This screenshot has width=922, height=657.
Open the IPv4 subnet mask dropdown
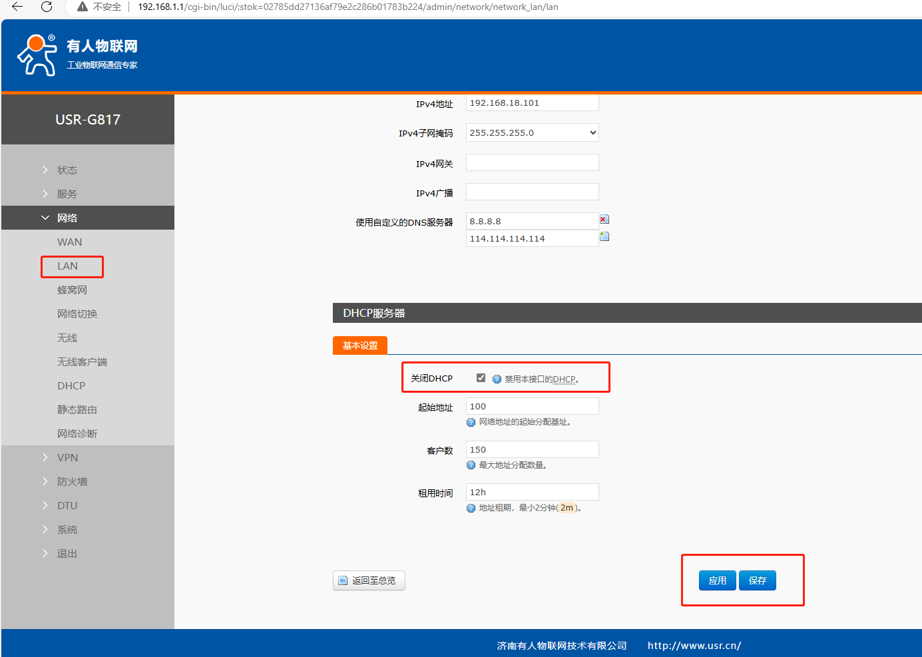532,132
